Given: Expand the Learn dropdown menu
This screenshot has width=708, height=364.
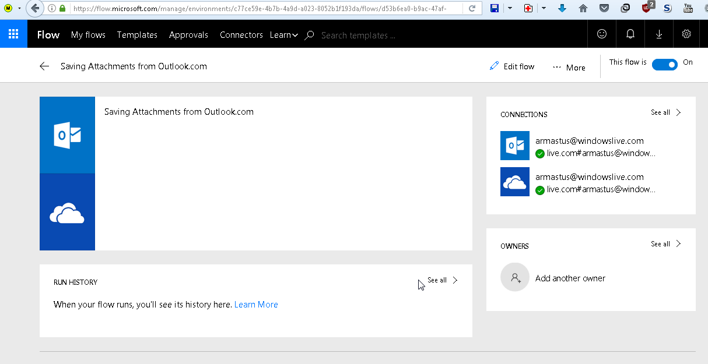Looking at the screenshot, I should point(283,35).
